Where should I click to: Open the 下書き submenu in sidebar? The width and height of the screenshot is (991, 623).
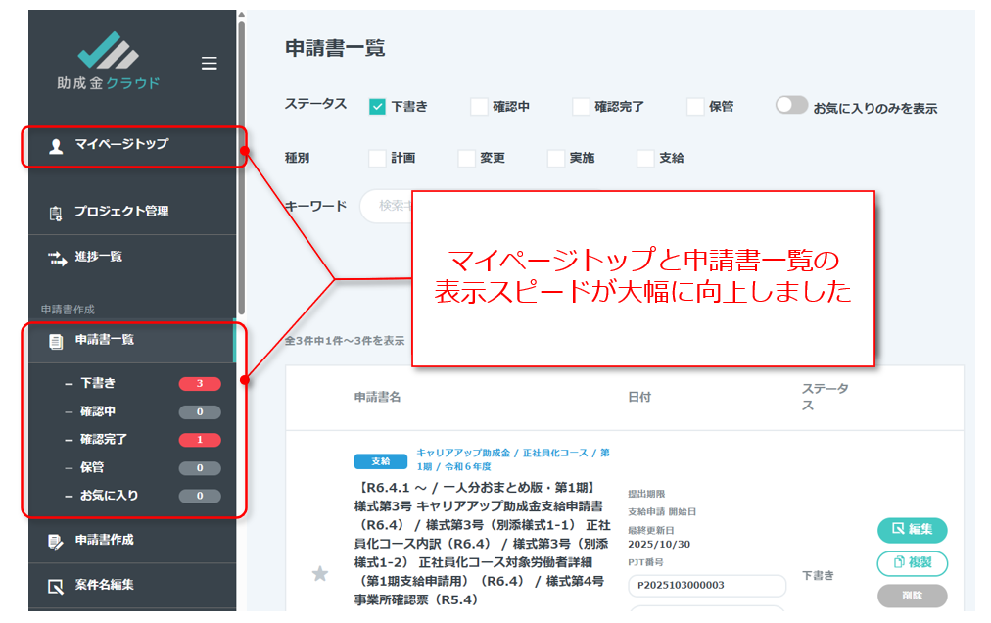pyautogui.click(x=98, y=384)
